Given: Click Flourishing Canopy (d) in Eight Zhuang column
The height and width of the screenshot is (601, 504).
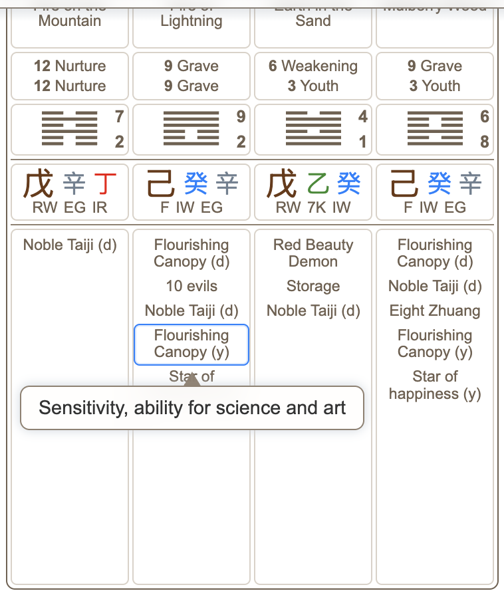Looking at the screenshot, I should click(435, 253).
